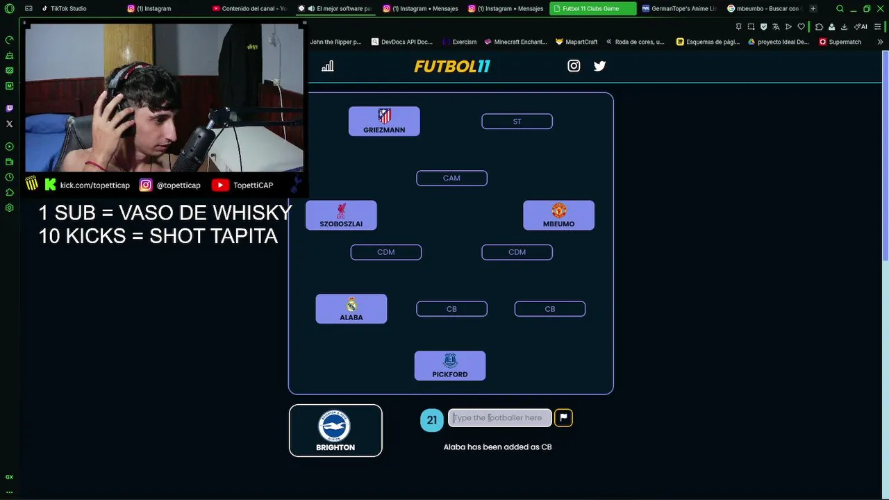Screen dimensions: 889x500
Task: Open the John the Ripper bookmark
Action: coord(335,42)
